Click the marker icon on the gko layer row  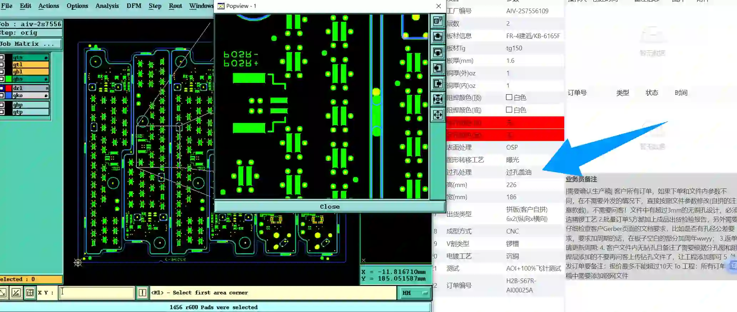(x=46, y=96)
